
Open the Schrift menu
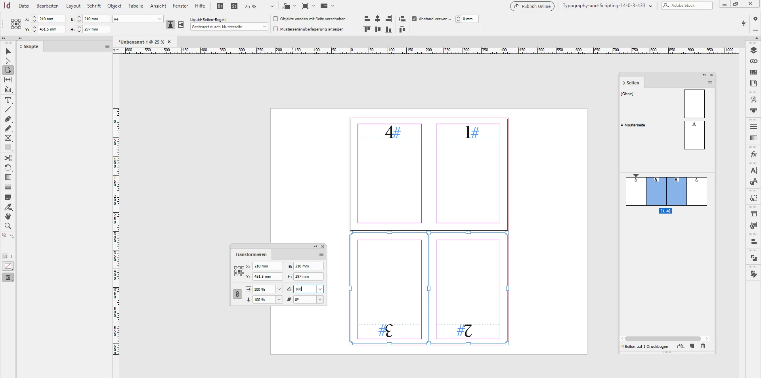(94, 6)
